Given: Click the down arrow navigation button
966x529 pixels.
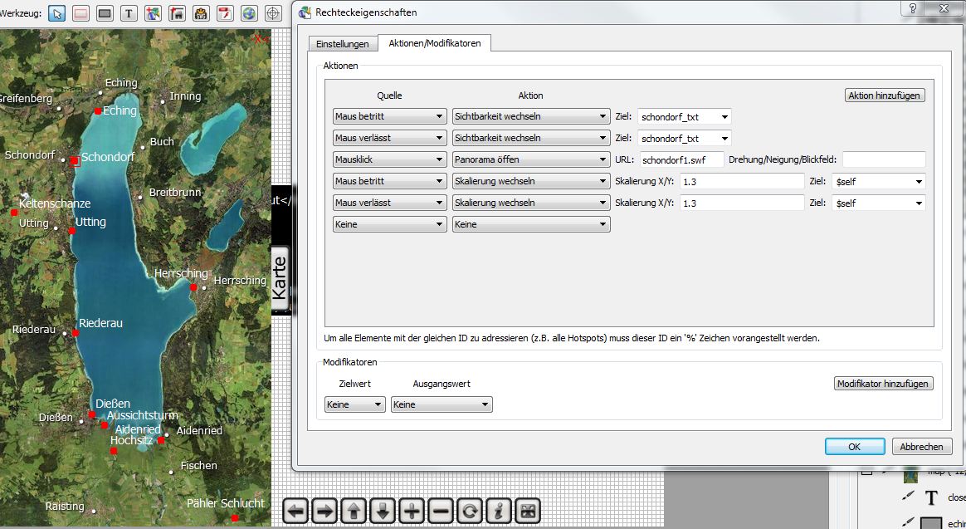Looking at the screenshot, I should point(383,511).
